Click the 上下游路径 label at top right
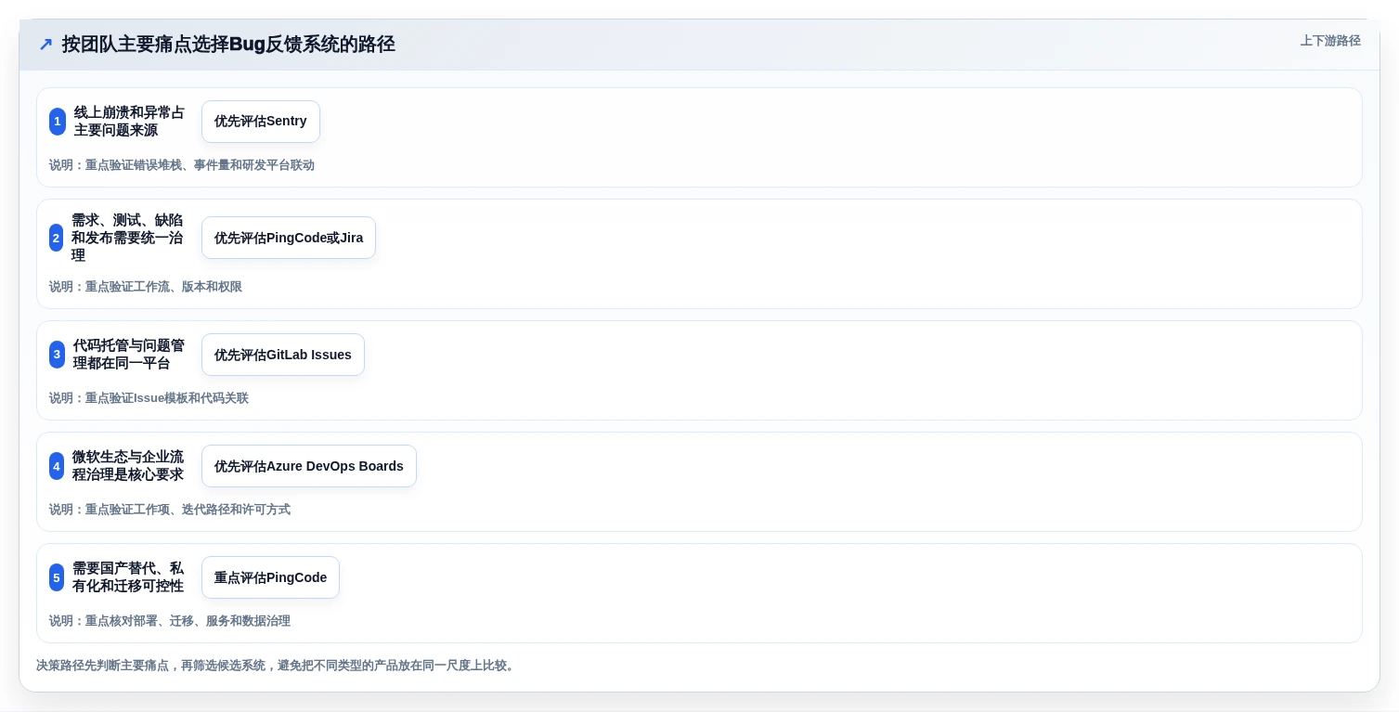The image size is (1399, 712). tap(1330, 41)
